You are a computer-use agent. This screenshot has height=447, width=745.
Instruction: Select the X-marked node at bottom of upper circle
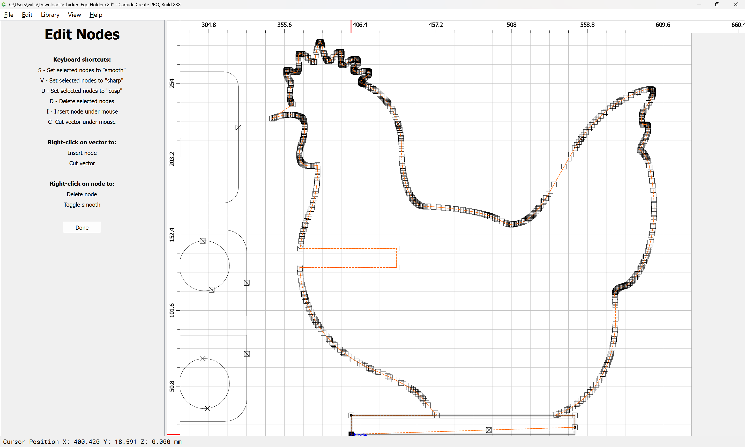[x=212, y=290]
